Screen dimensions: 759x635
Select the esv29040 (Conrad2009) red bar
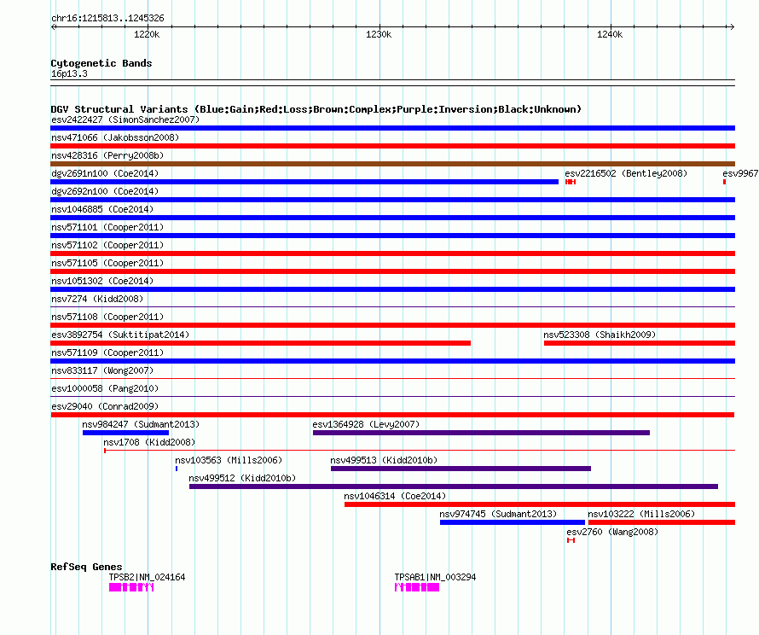[x=392, y=415]
